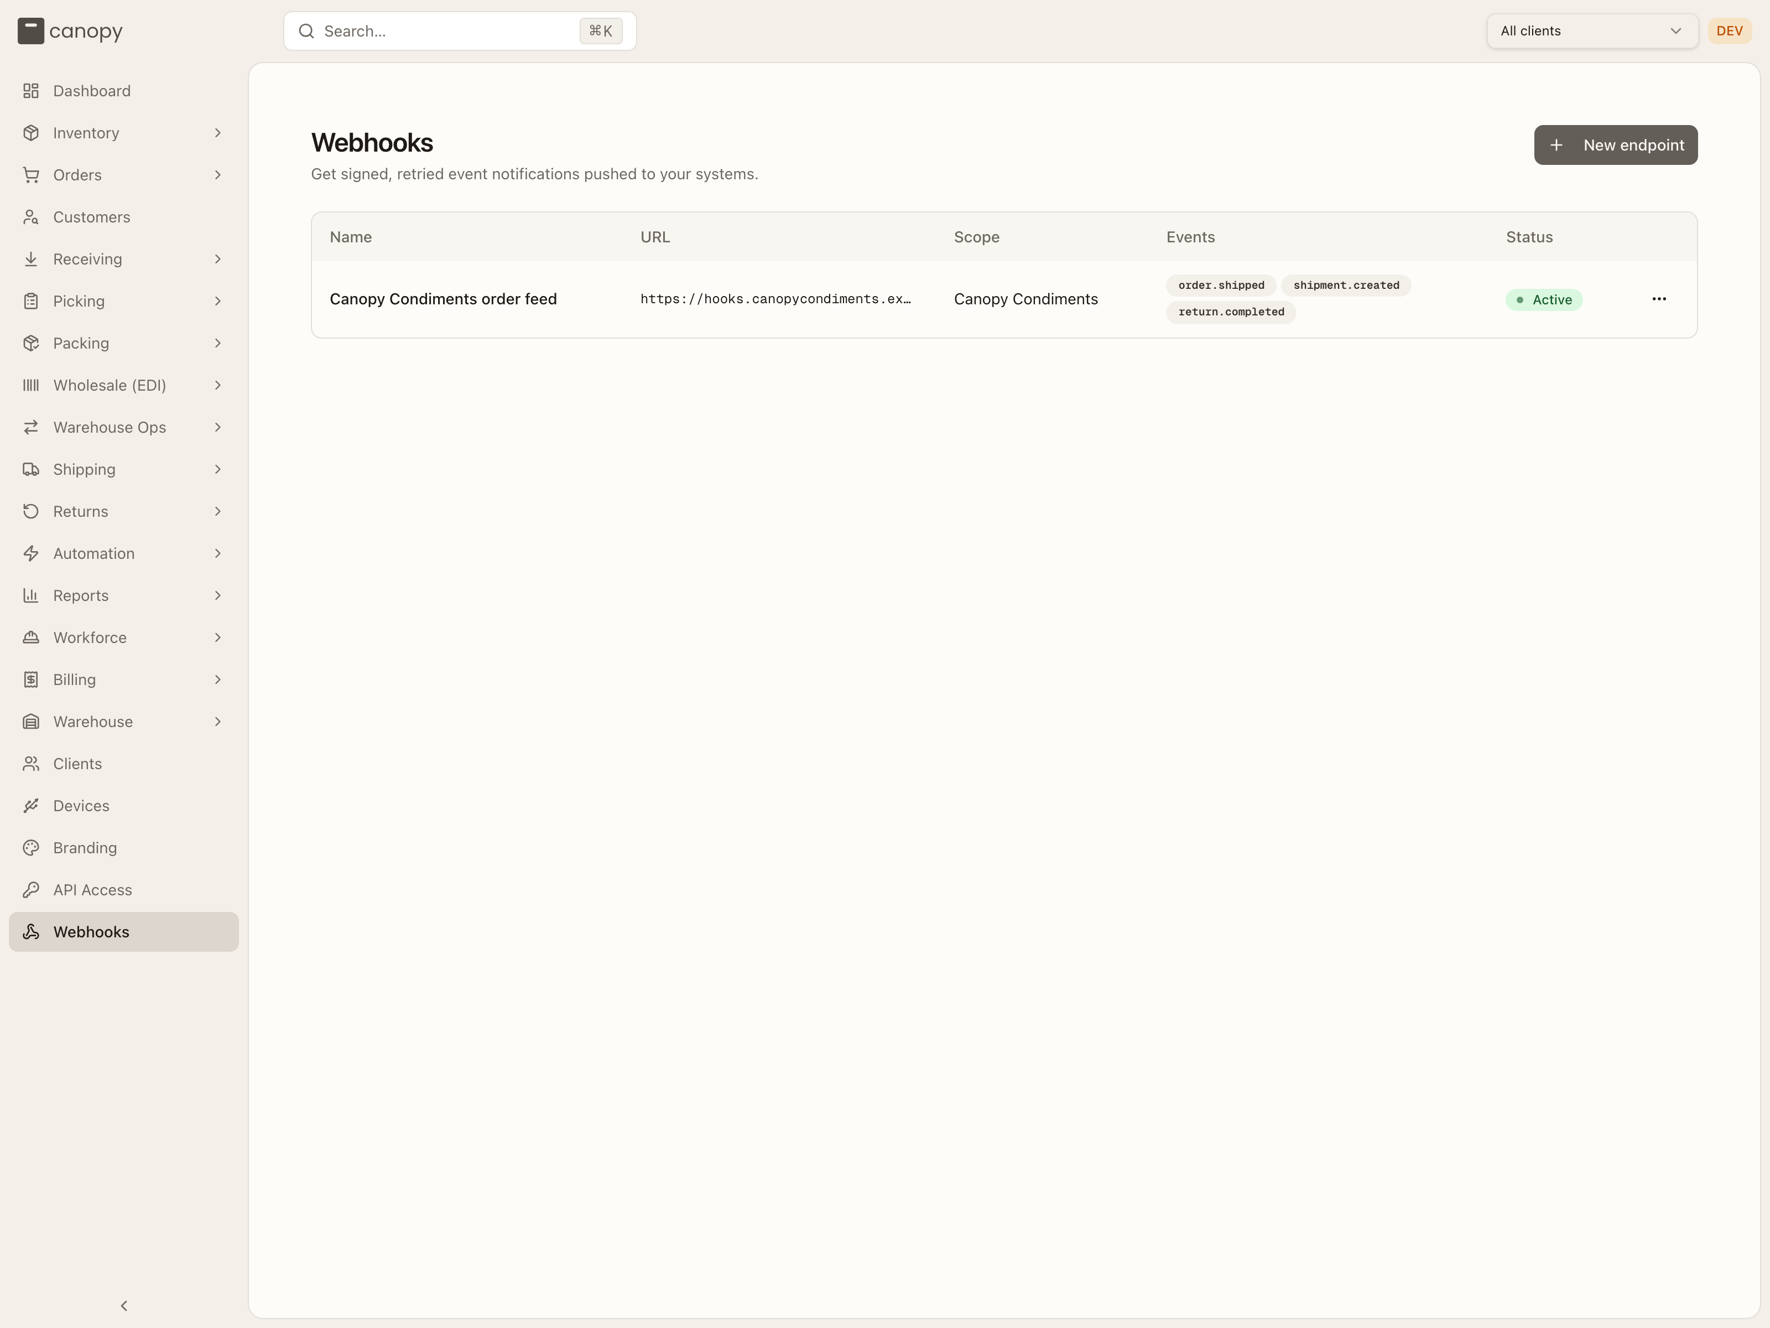The height and width of the screenshot is (1328, 1770).
Task: Click the Packing package icon
Action: click(x=31, y=343)
